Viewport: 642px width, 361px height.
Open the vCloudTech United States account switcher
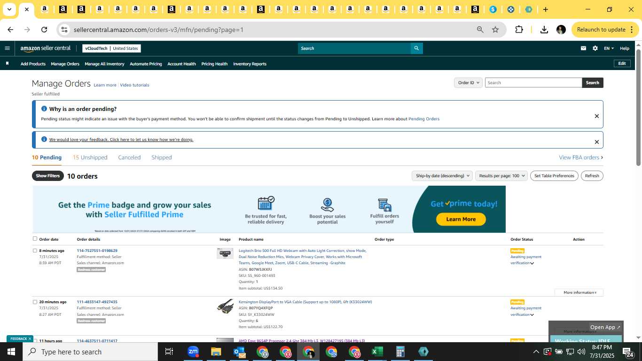(111, 48)
